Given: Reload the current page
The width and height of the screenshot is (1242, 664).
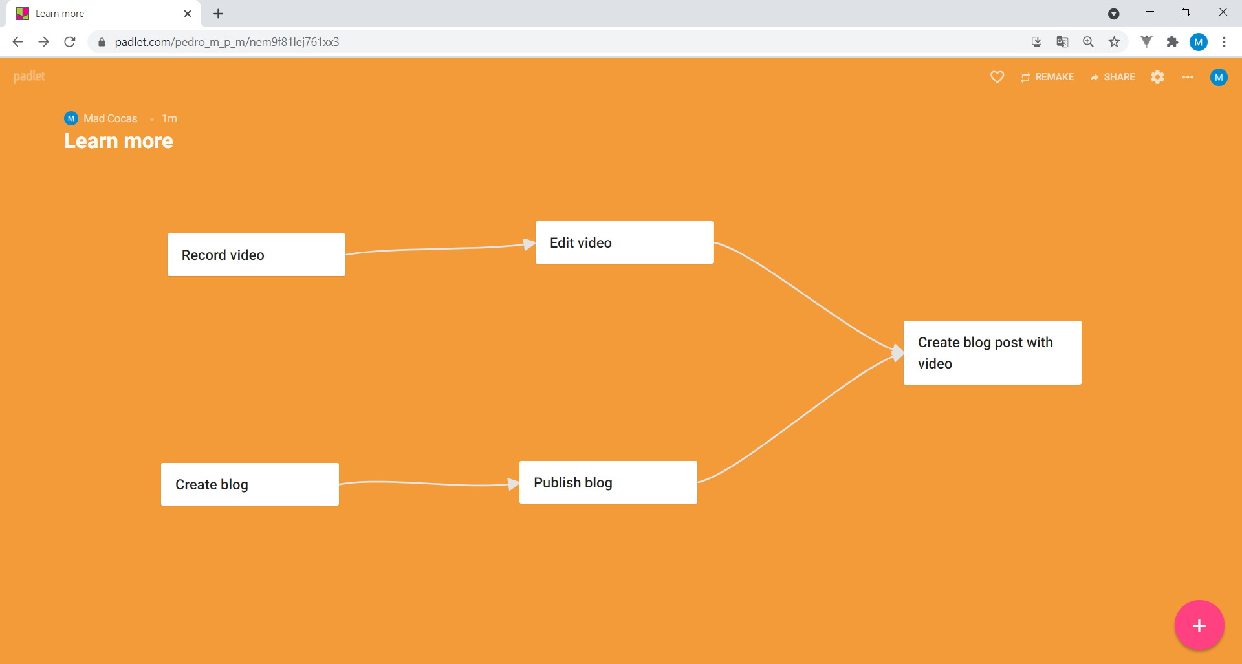Looking at the screenshot, I should click(x=70, y=42).
